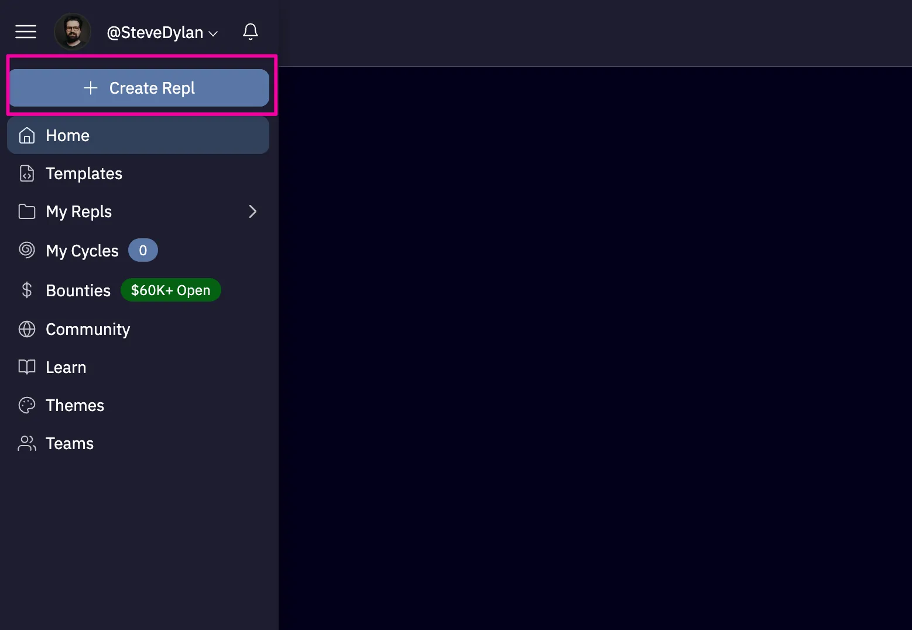Screen dimensions: 912x630
Task: Open the hamburger menu icon
Action: pos(26,32)
